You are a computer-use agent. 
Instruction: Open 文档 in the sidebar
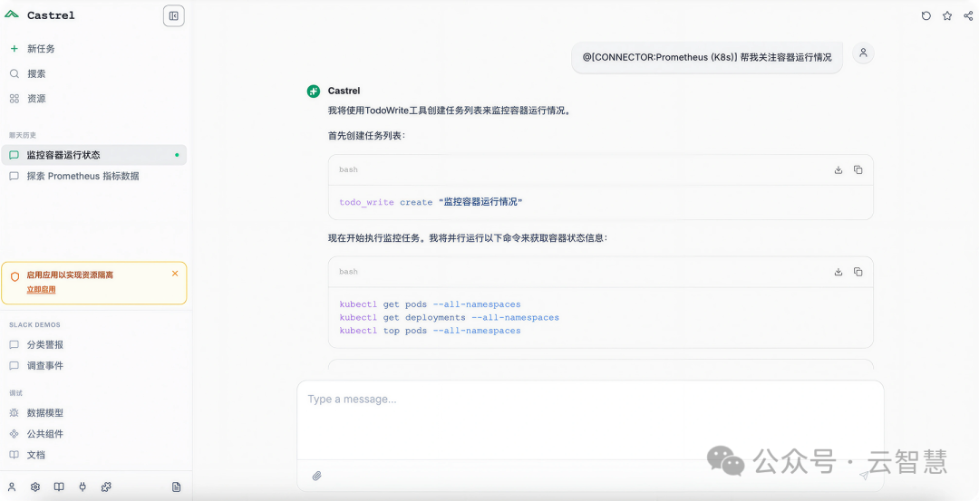(35, 455)
